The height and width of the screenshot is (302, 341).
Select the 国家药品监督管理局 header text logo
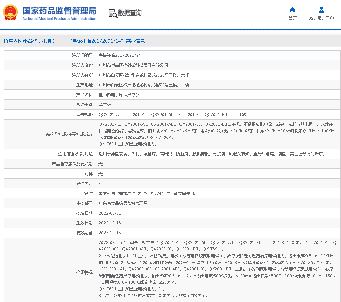click(x=61, y=11)
